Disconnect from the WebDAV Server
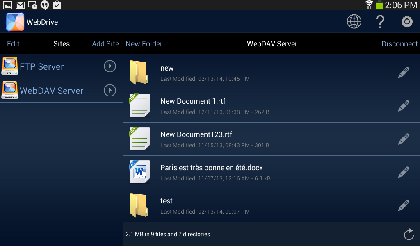 pyautogui.click(x=399, y=43)
